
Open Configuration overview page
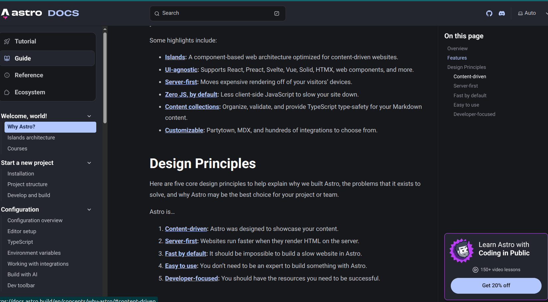click(x=35, y=220)
